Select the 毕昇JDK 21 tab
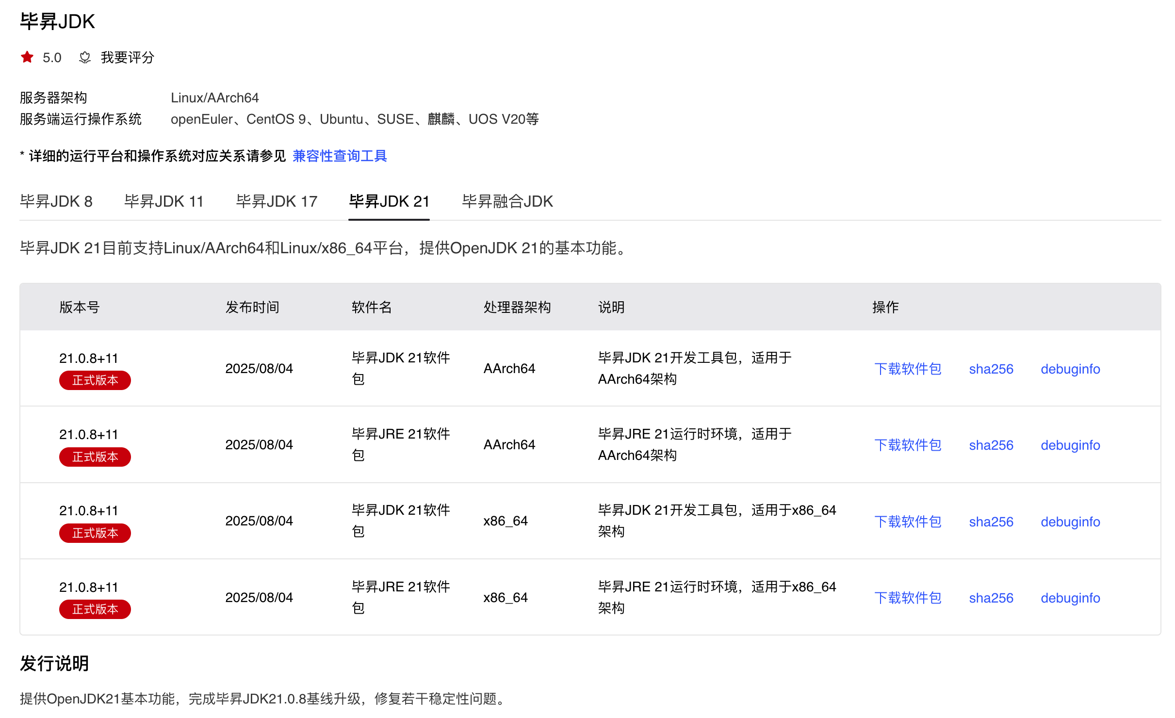The height and width of the screenshot is (718, 1175). tap(389, 201)
